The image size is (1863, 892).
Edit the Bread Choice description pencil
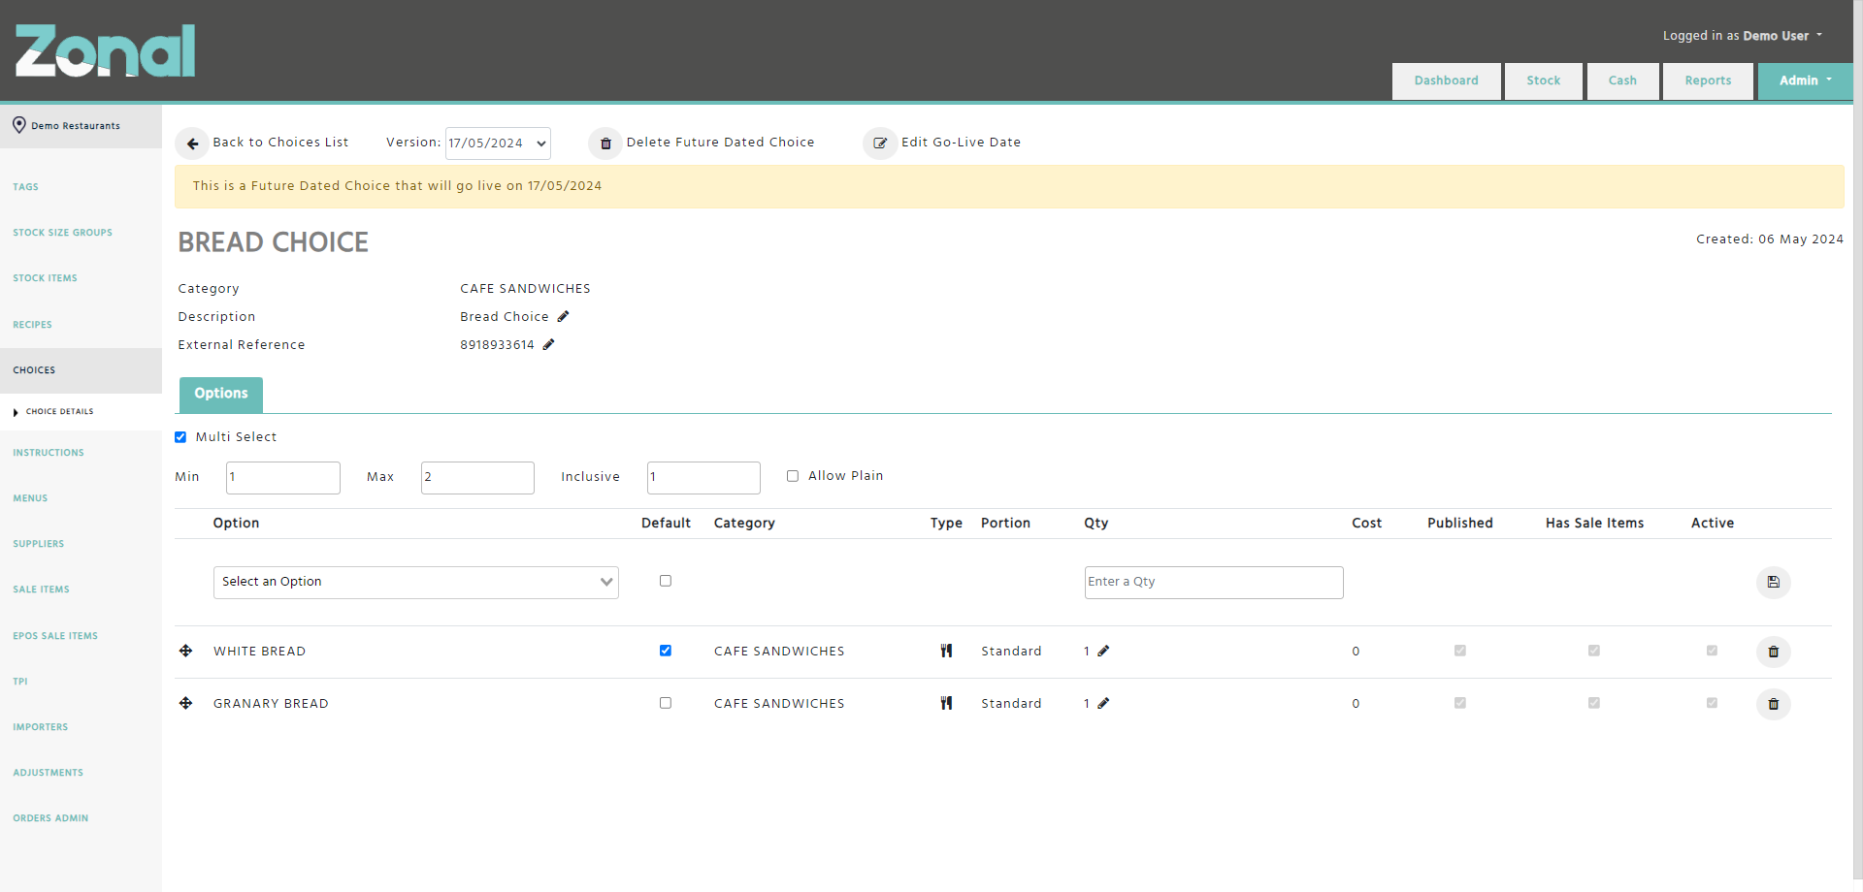click(x=563, y=316)
